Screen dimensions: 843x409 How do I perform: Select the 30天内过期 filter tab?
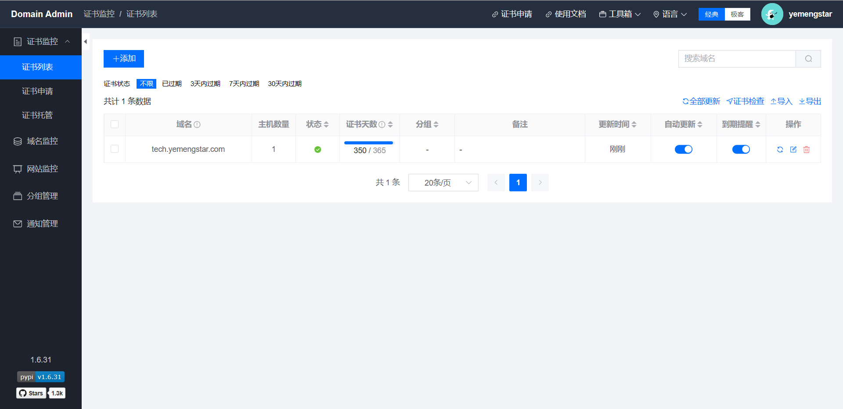[285, 84]
